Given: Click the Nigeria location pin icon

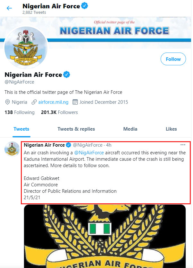Looking at the screenshot, I should click(x=7, y=102).
